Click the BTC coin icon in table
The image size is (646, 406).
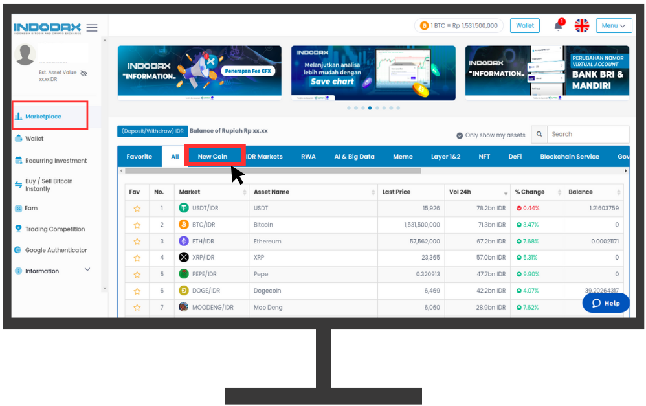pos(184,225)
